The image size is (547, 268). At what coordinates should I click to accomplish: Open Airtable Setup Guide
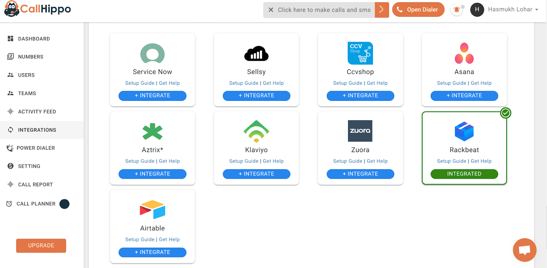[140, 239]
